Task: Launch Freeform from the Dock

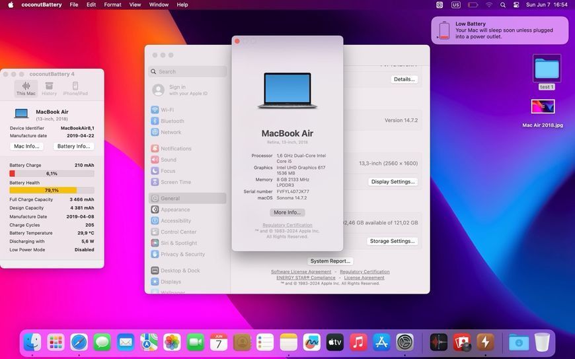Action: click(x=312, y=343)
